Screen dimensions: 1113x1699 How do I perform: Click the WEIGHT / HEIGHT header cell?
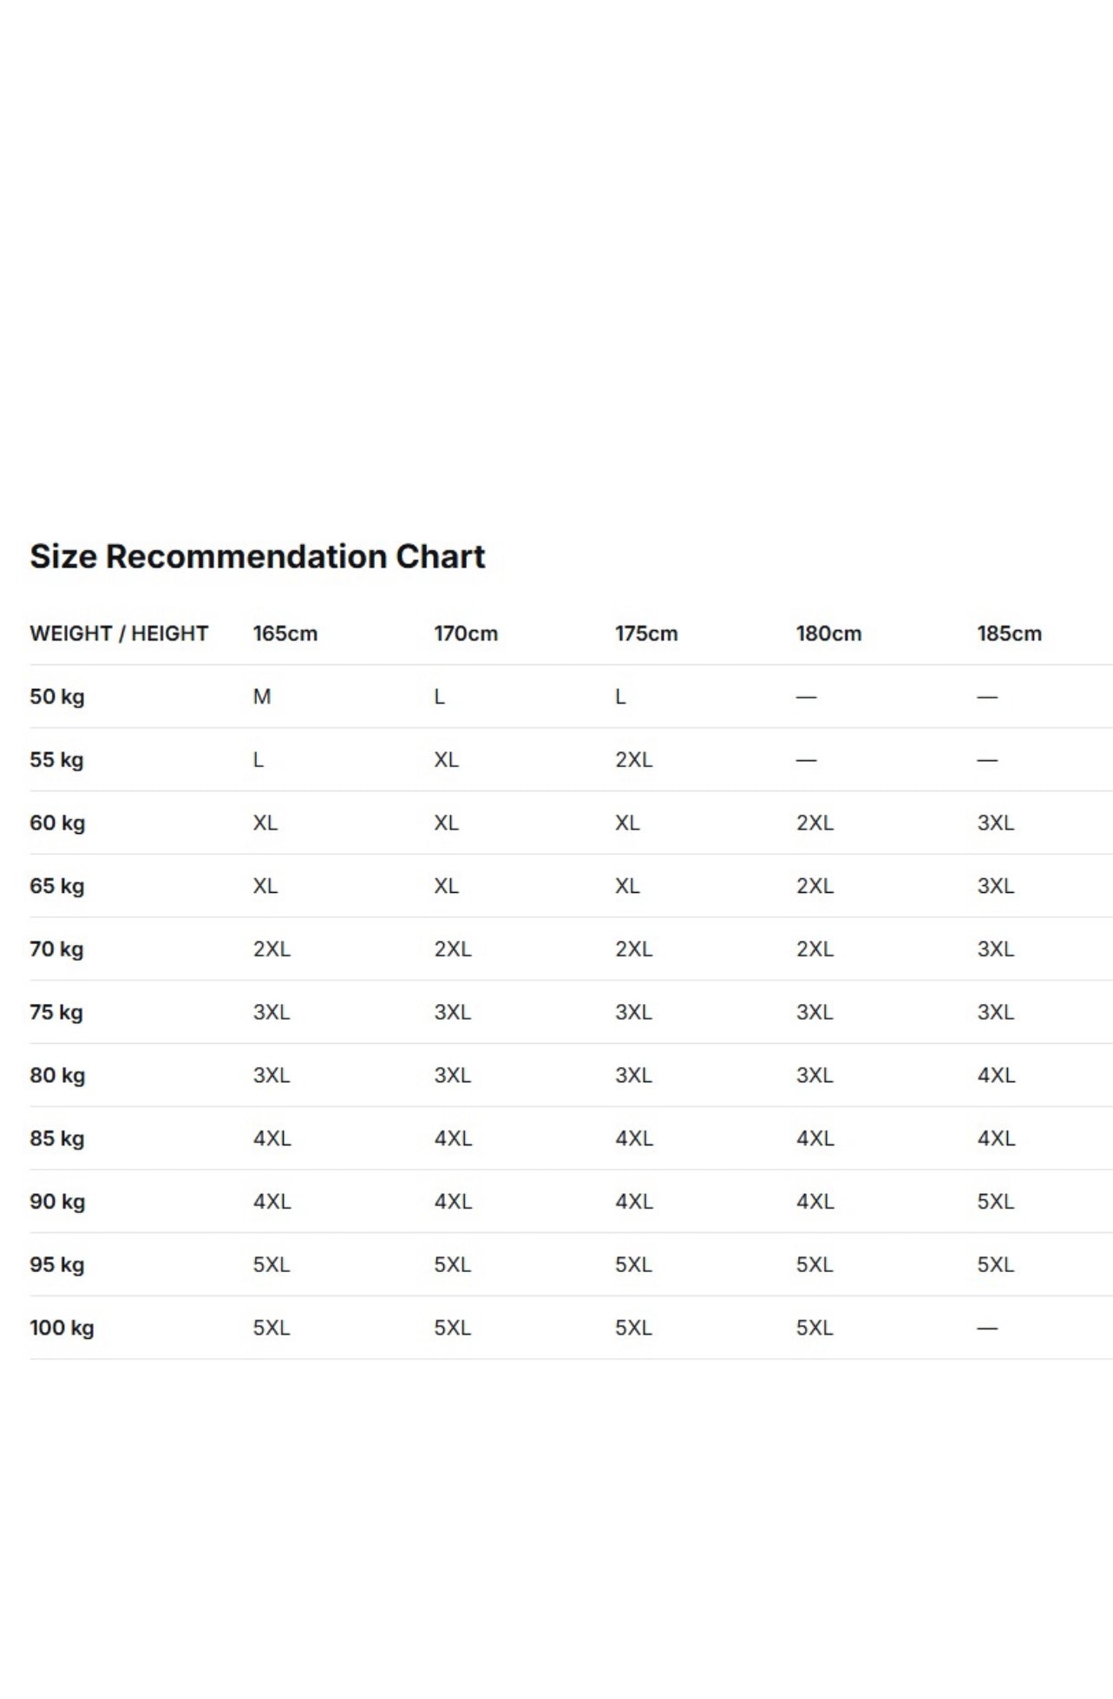point(119,633)
